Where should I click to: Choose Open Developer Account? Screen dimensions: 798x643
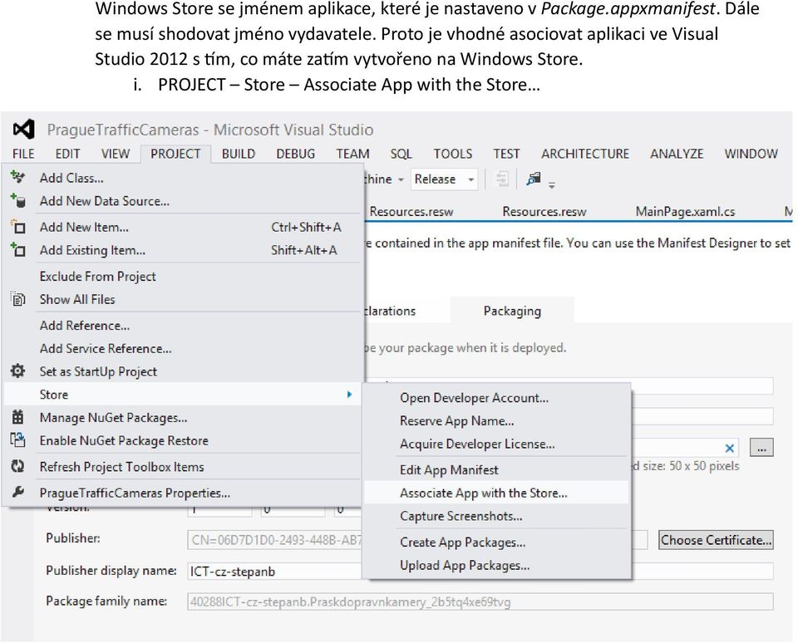point(496,397)
